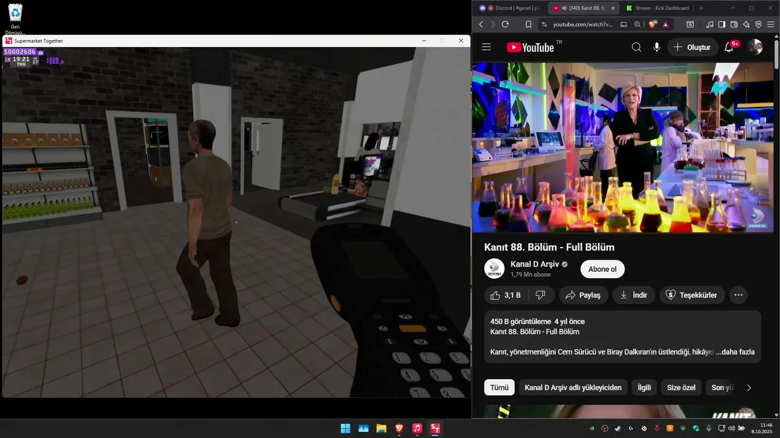
Task: Subscribe with the Abone ol button
Action: point(602,269)
